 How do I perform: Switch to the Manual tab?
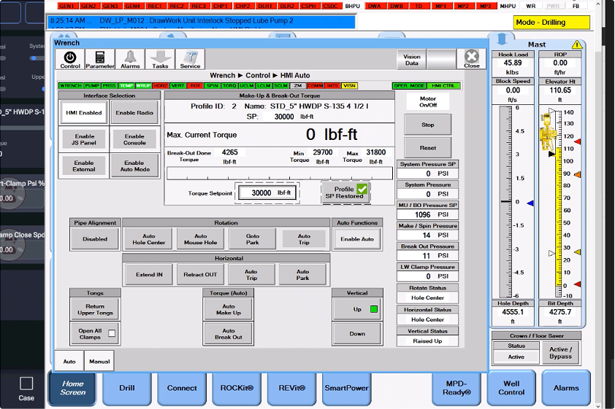(99, 362)
